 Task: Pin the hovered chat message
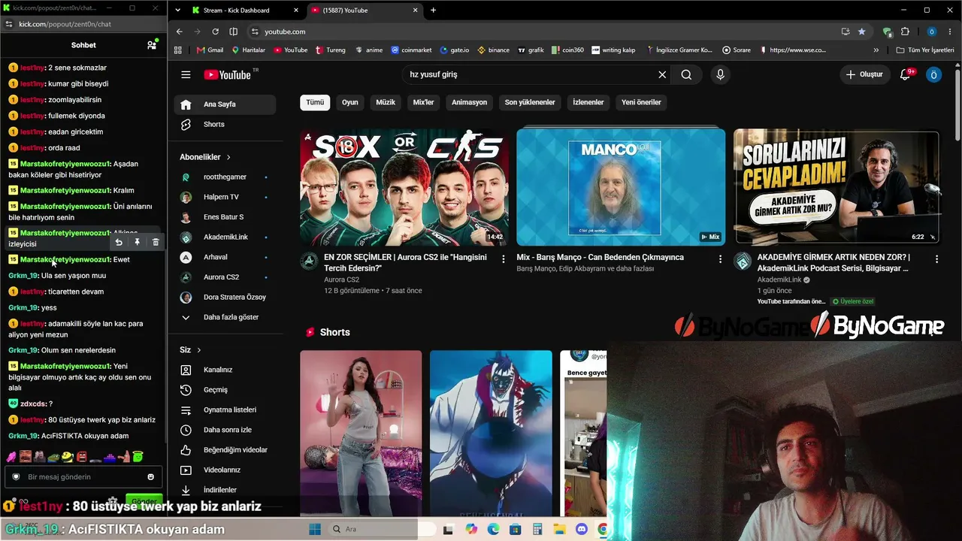pyautogui.click(x=138, y=242)
